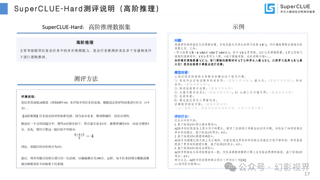Click the blue '评价打分:' label
This screenshot has width=320, height=180.
tap(182, 116)
